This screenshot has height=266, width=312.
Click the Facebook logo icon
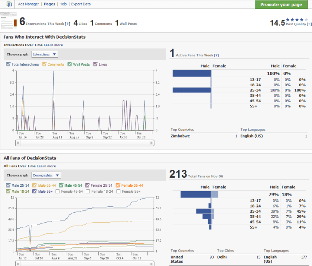click(x=9, y=4)
